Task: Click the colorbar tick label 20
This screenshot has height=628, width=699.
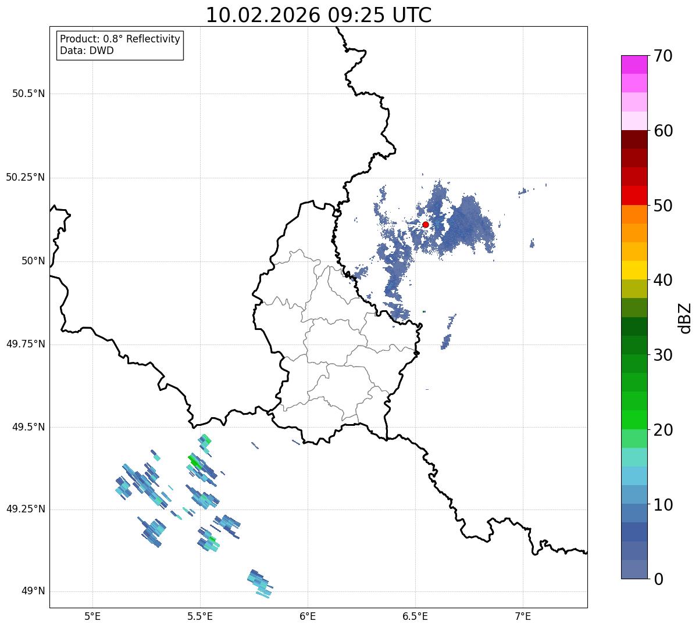Action: [663, 430]
